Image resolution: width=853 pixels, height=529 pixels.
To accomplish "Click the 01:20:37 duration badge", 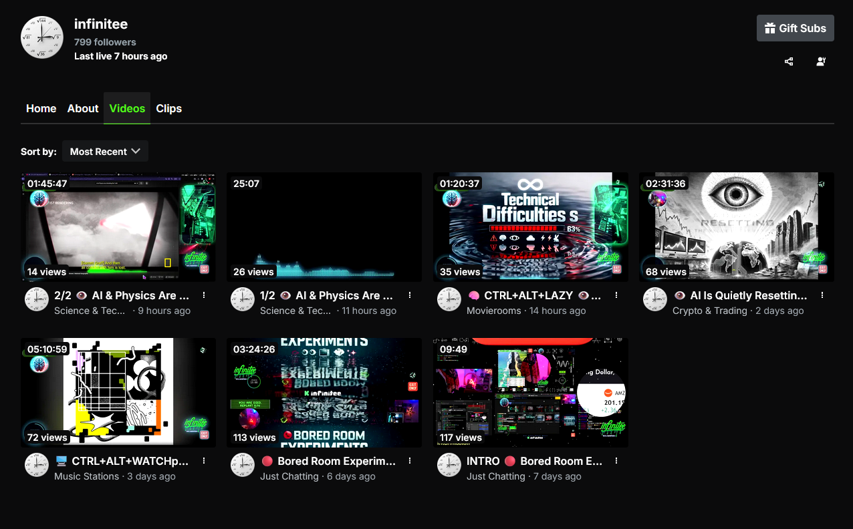I will [459, 184].
